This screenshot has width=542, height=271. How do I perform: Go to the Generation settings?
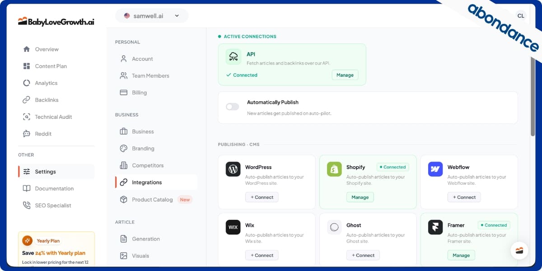pos(156,239)
